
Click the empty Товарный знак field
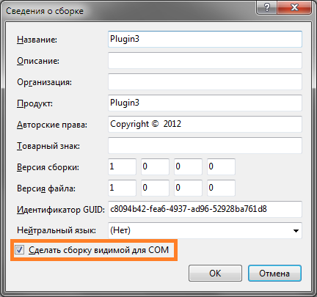205,145
